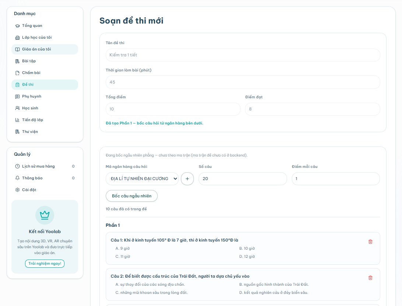View Lịch sử mua hàng
The width and height of the screenshot is (402, 306).
coord(45,166)
